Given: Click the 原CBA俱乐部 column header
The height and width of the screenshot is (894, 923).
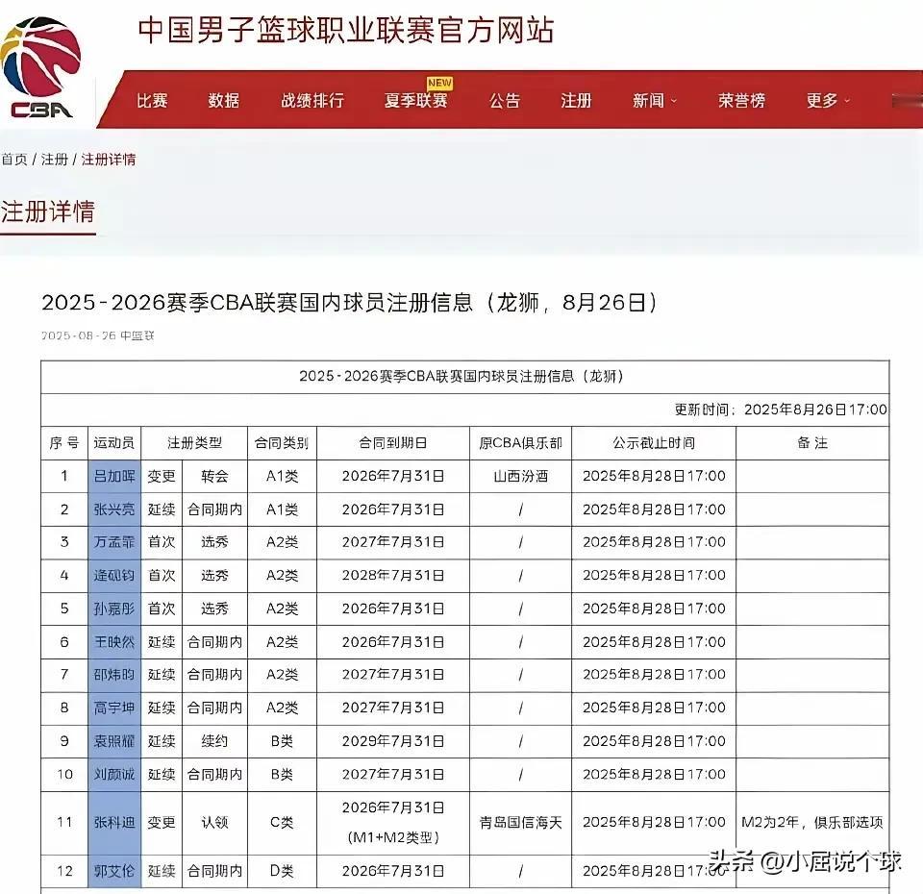Looking at the screenshot, I should pos(520,443).
